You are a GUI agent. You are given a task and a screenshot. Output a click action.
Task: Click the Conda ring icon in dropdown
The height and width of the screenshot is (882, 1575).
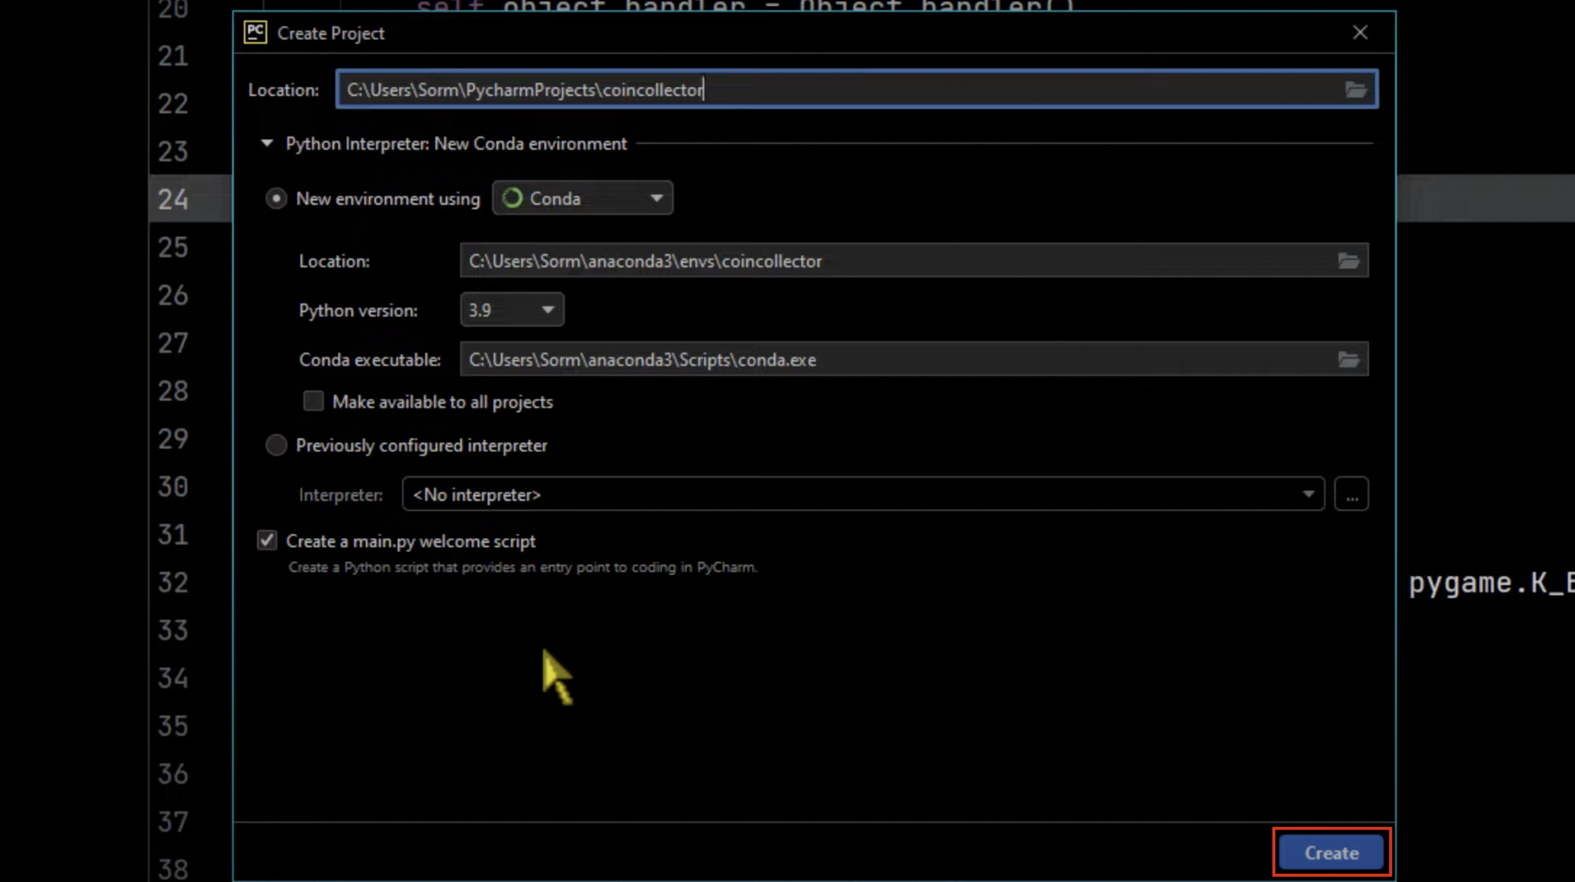point(512,198)
